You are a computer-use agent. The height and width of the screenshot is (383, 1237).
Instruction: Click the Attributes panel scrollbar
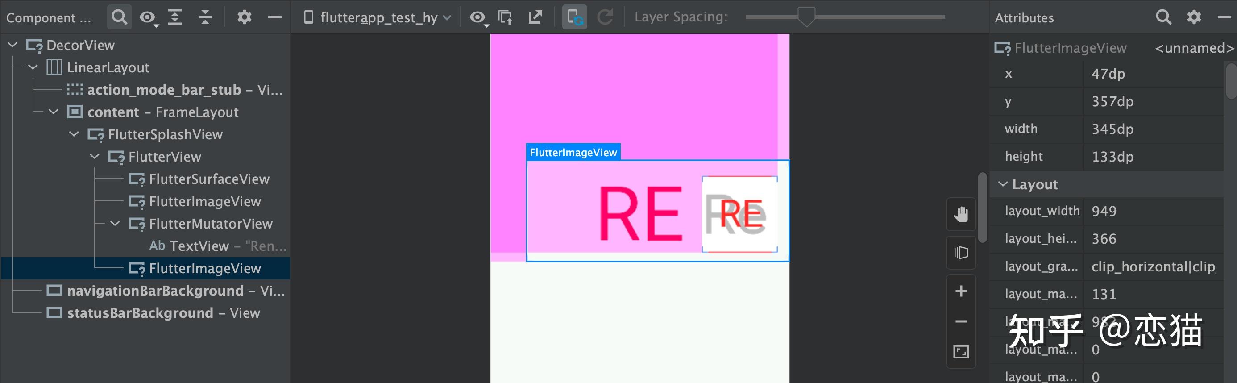pyautogui.click(x=1231, y=81)
